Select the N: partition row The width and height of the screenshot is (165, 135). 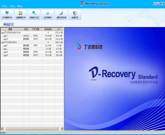click(32, 55)
